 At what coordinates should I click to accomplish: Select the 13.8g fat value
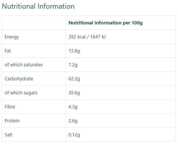(x=74, y=51)
